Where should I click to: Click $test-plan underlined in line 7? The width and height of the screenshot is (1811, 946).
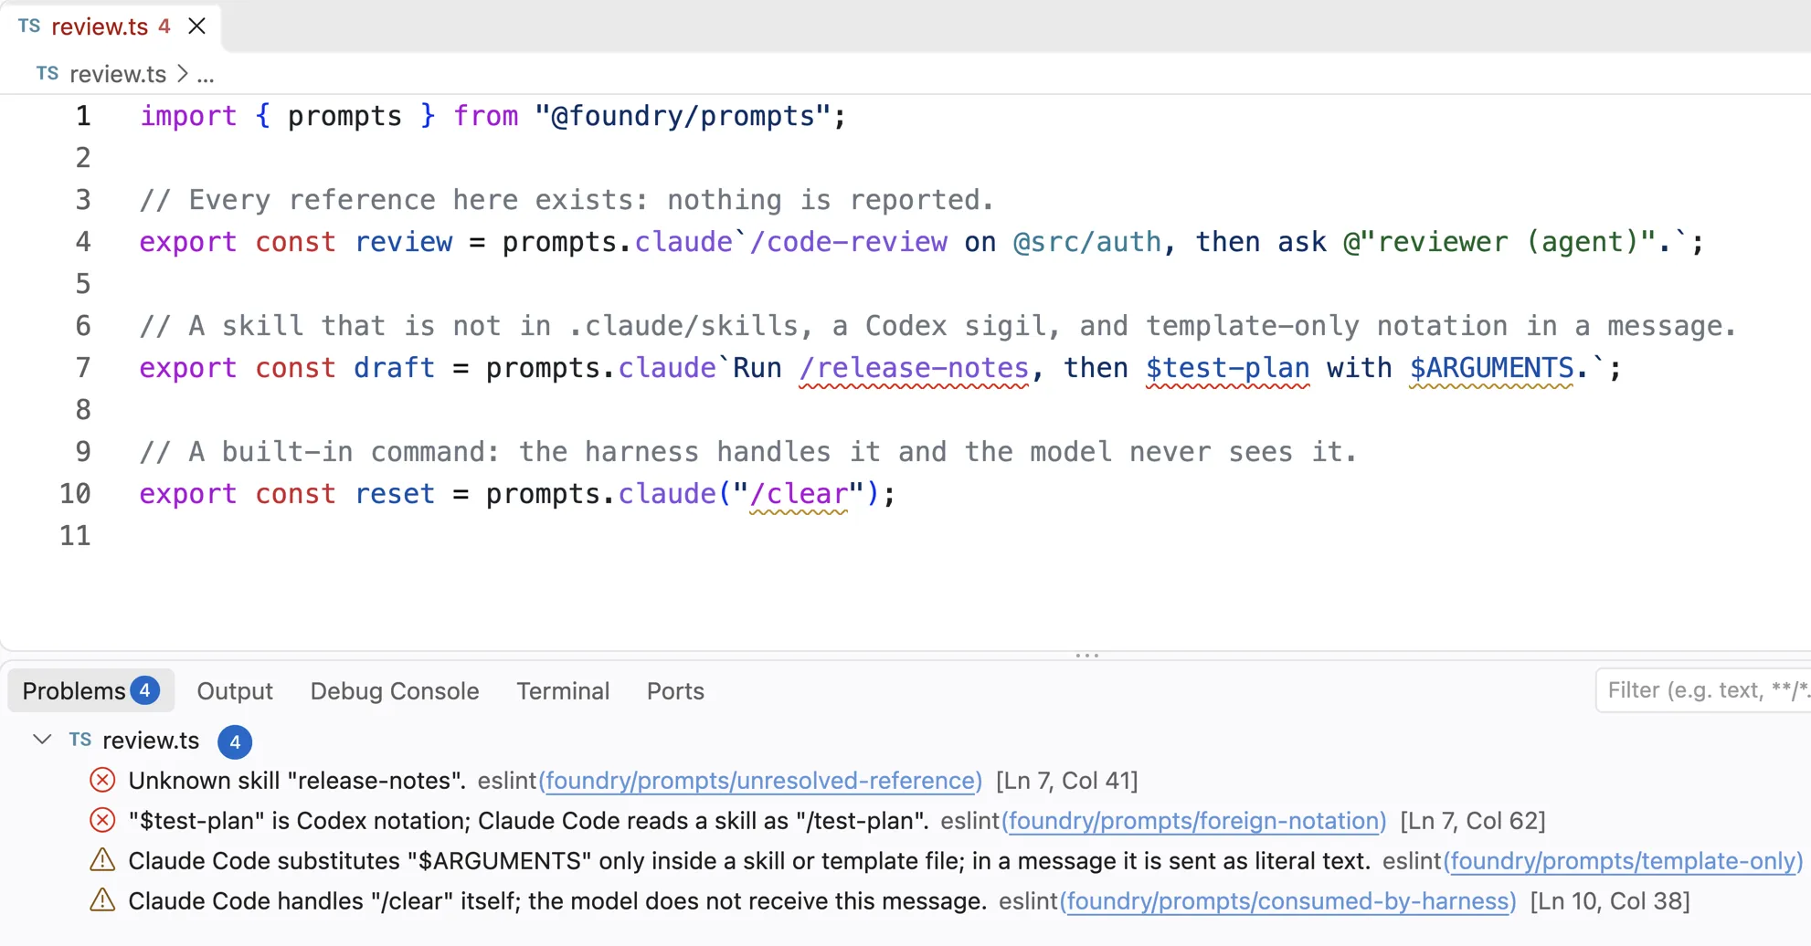click(x=1227, y=368)
